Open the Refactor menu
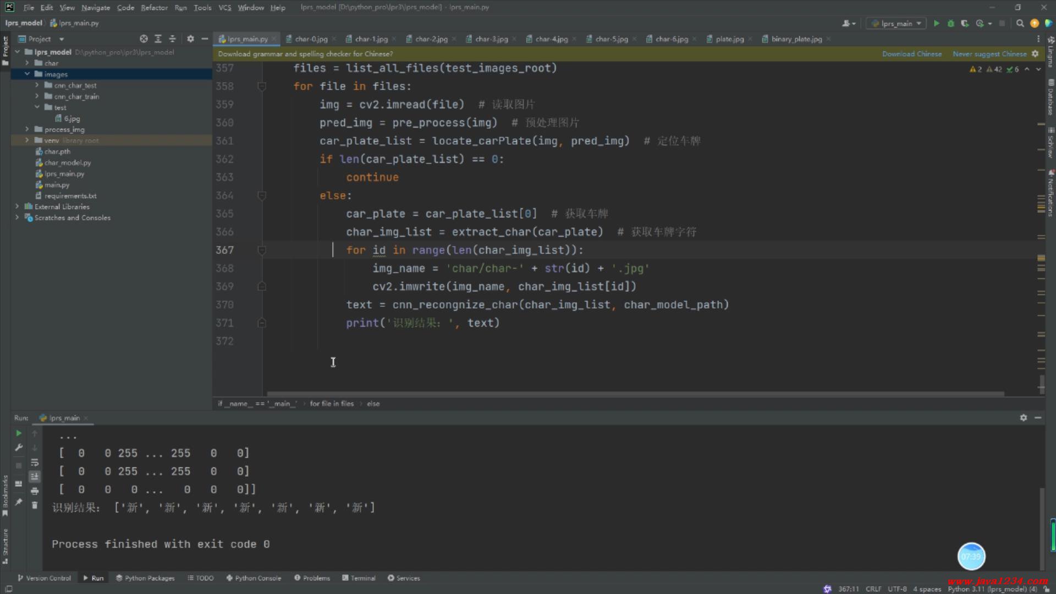 point(154,8)
